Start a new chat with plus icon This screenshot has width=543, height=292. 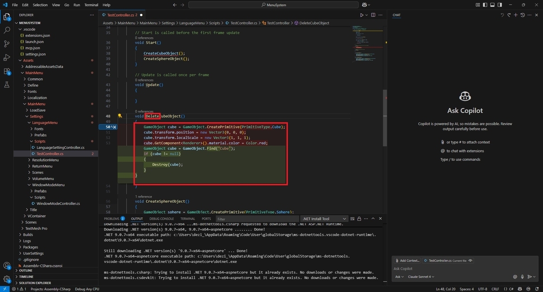[515, 15]
